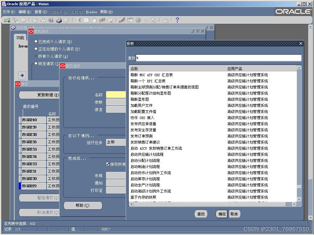The width and height of the screenshot is (314, 235).
Task: Click the Attachments paperclip icon
Action: (x=146, y=20)
